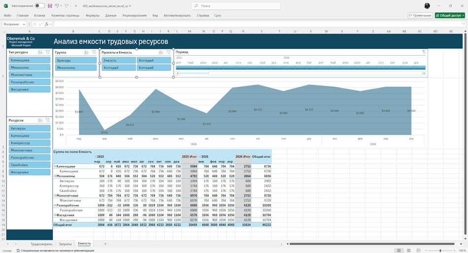Image resolution: width=468 pixels, height=253 pixels.
Task: Toggle the Коттедж4 project slicer item
Action: click(x=154, y=60)
